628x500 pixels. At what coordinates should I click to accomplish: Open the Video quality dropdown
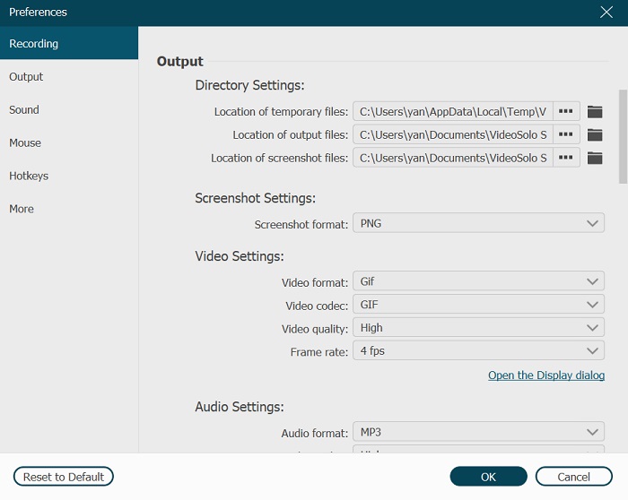(478, 328)
